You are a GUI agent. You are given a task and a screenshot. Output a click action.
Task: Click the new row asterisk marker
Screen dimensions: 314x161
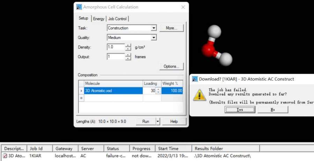click(81, 98)
